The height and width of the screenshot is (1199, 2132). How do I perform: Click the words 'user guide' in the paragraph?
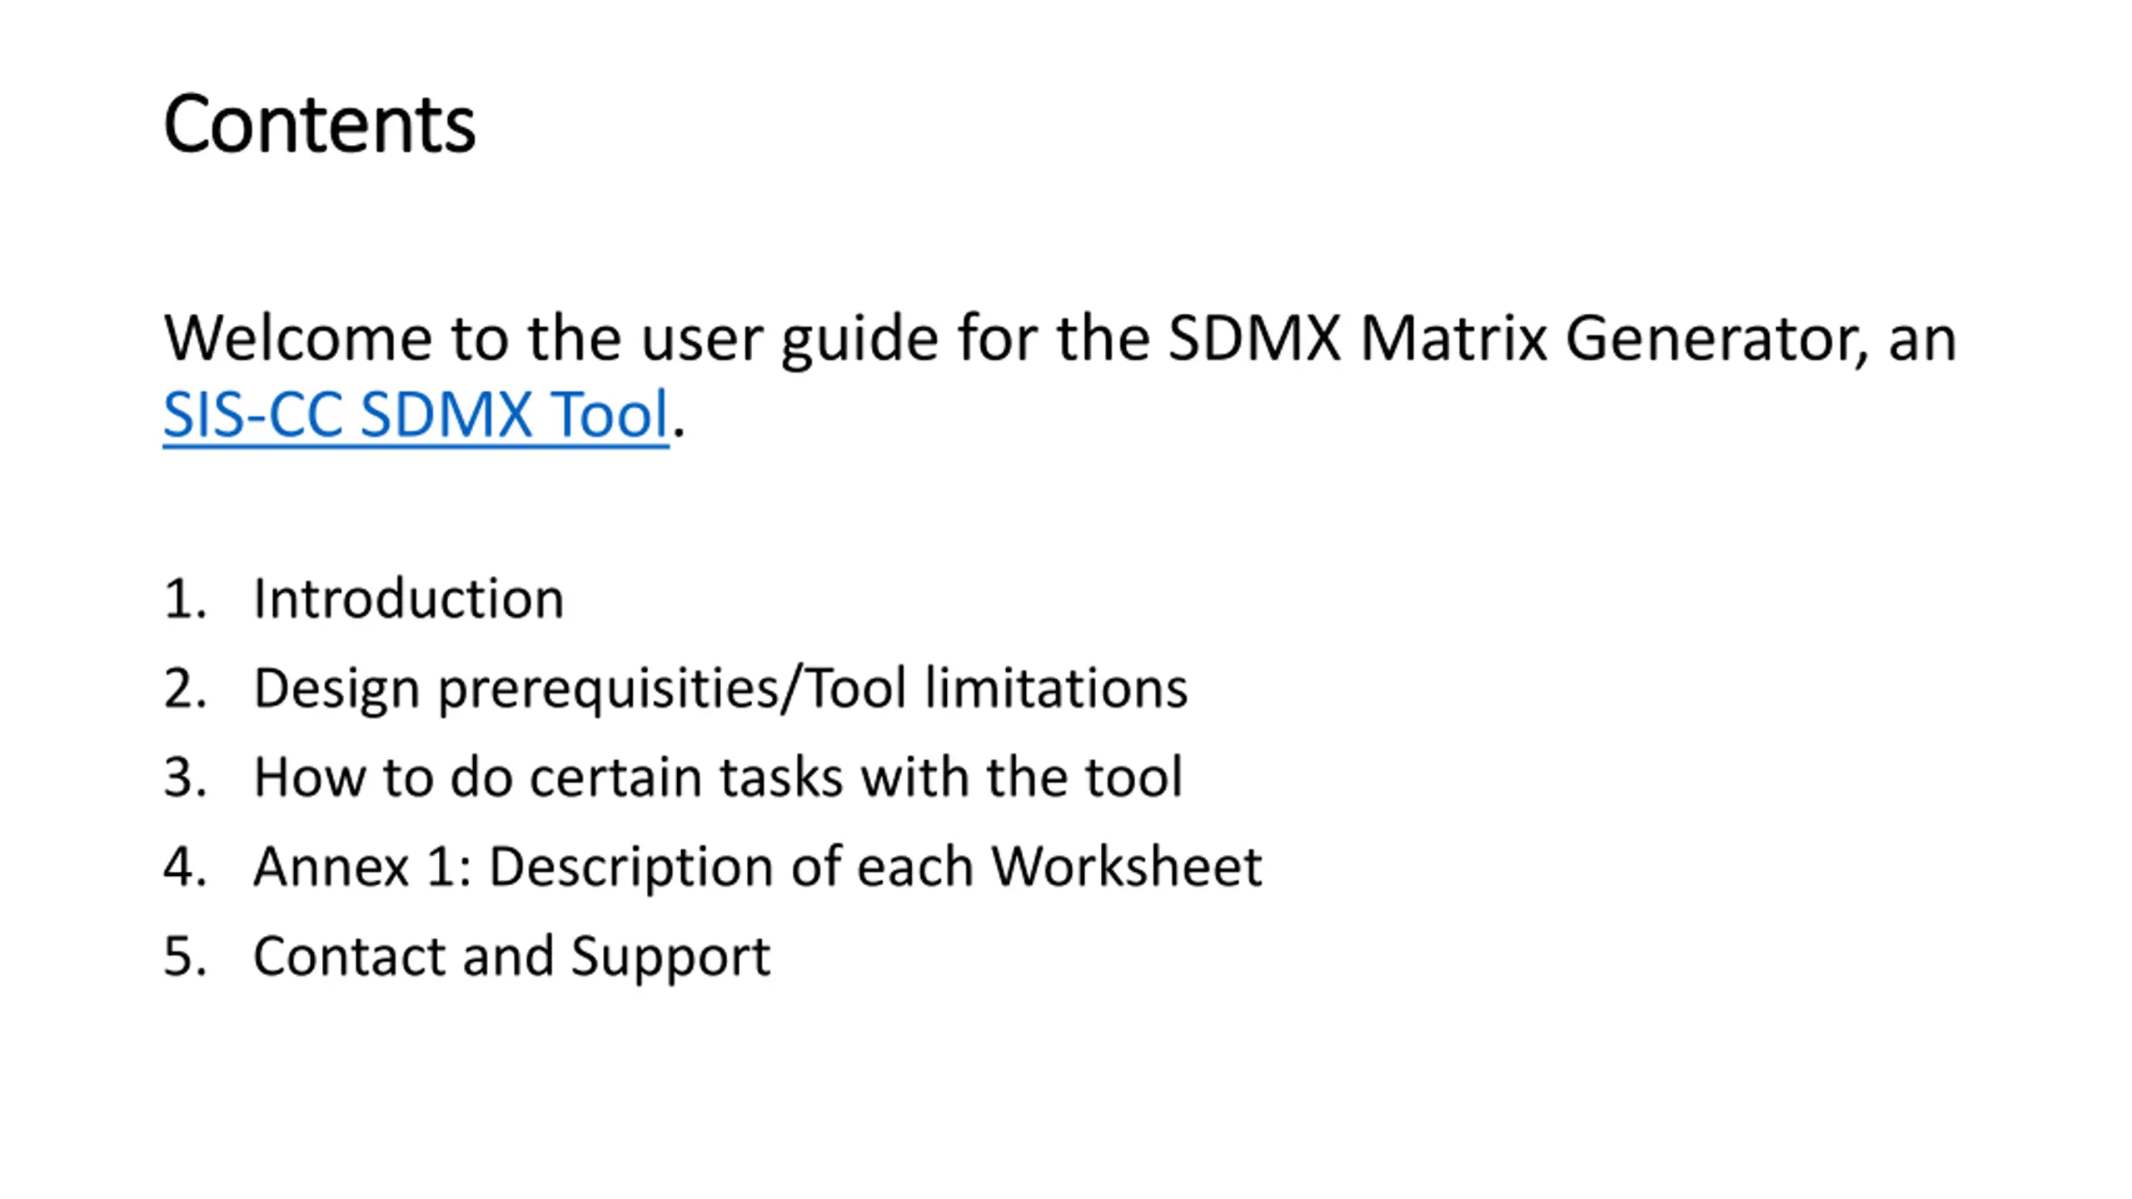(789, 340)
